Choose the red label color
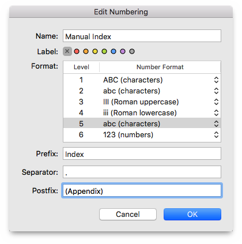Viewport: 242px width, 244px height. point(77,51)
